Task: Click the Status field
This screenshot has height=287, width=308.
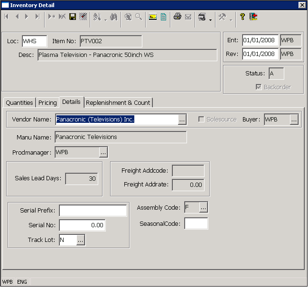Action: [276, 74]
